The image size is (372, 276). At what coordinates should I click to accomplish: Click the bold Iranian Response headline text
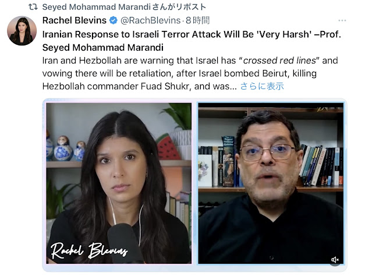coord(192,41)
